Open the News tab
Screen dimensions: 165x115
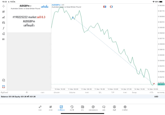point(82,108)
